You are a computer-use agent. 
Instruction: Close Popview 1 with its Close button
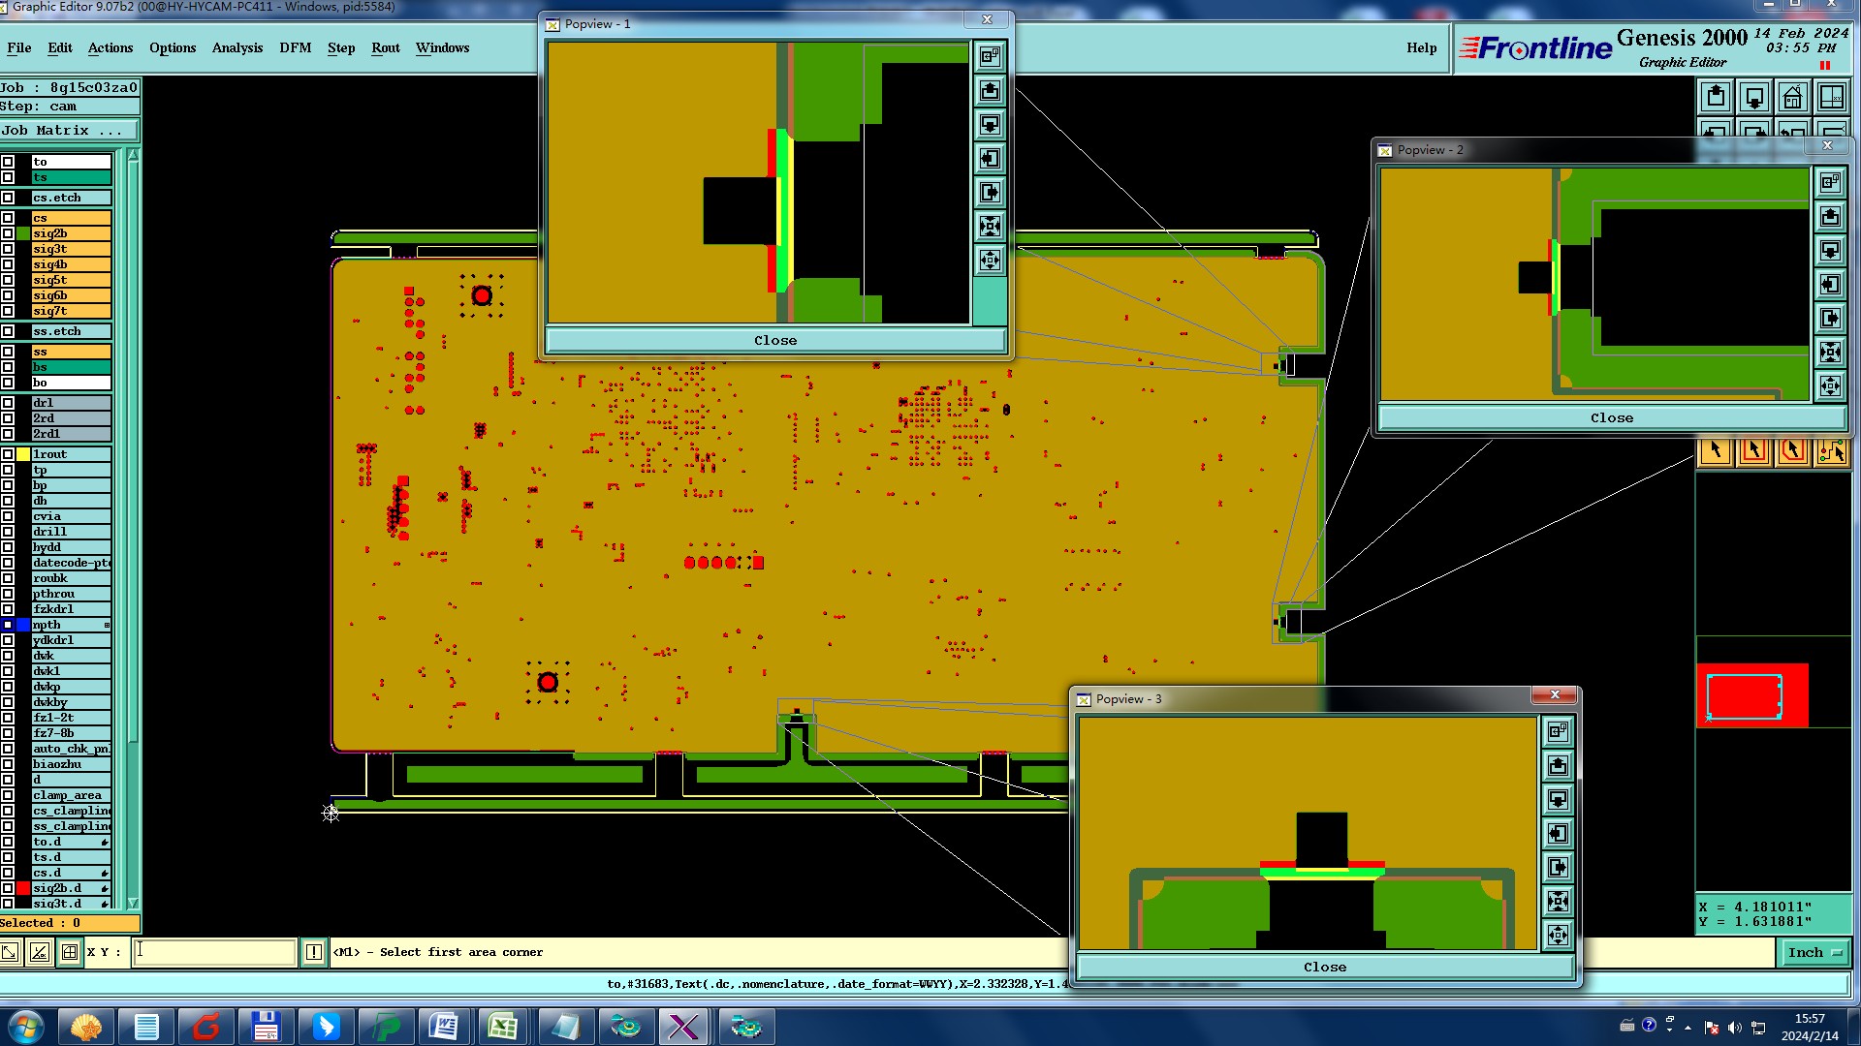pos(775,340)
